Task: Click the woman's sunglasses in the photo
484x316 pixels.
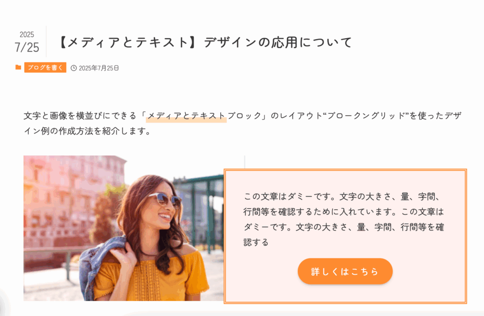Action: [x=165, y=200]
